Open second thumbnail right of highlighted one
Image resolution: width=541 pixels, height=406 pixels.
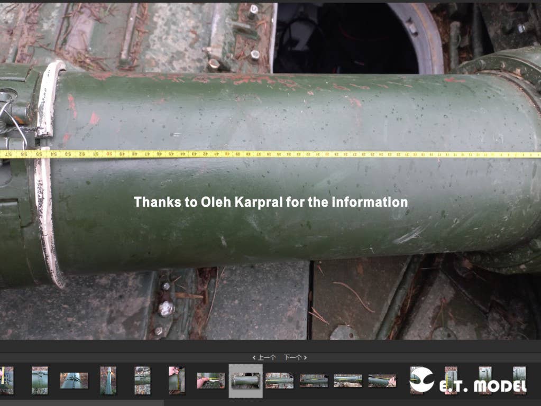coord(314,381)
